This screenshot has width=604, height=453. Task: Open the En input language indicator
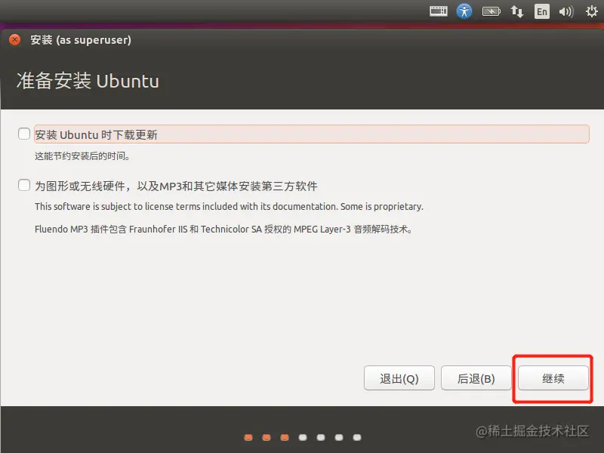coord(541,11)
